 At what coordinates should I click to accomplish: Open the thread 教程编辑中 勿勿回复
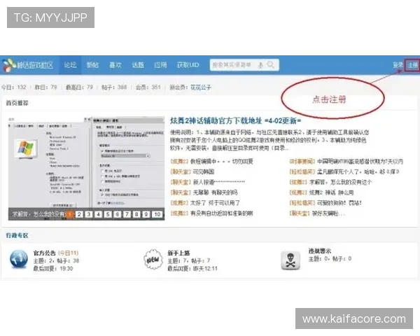coord(221,161)
